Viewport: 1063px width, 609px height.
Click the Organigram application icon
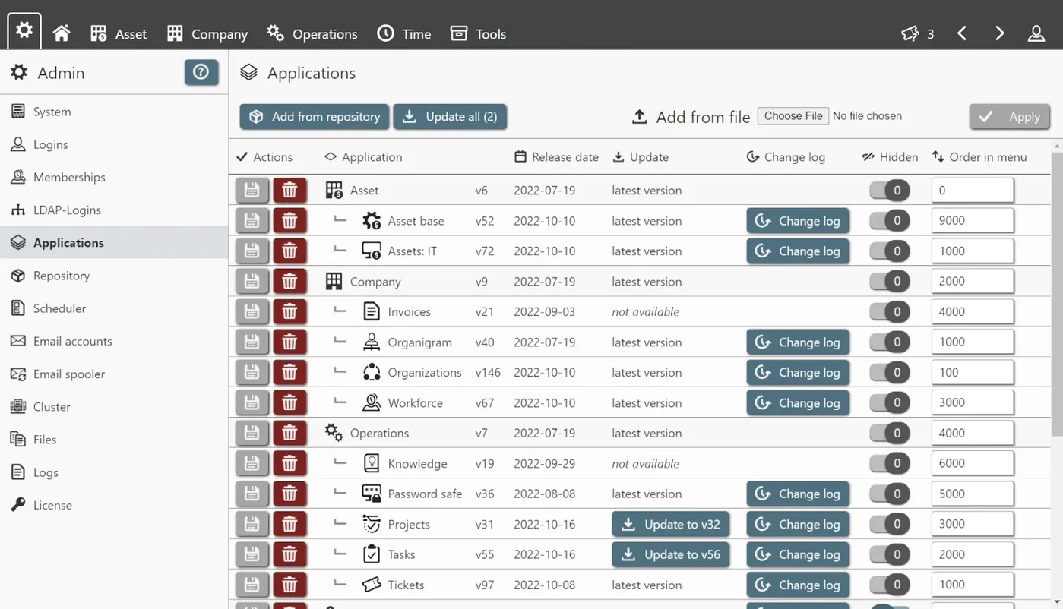(x=372, y=342)
